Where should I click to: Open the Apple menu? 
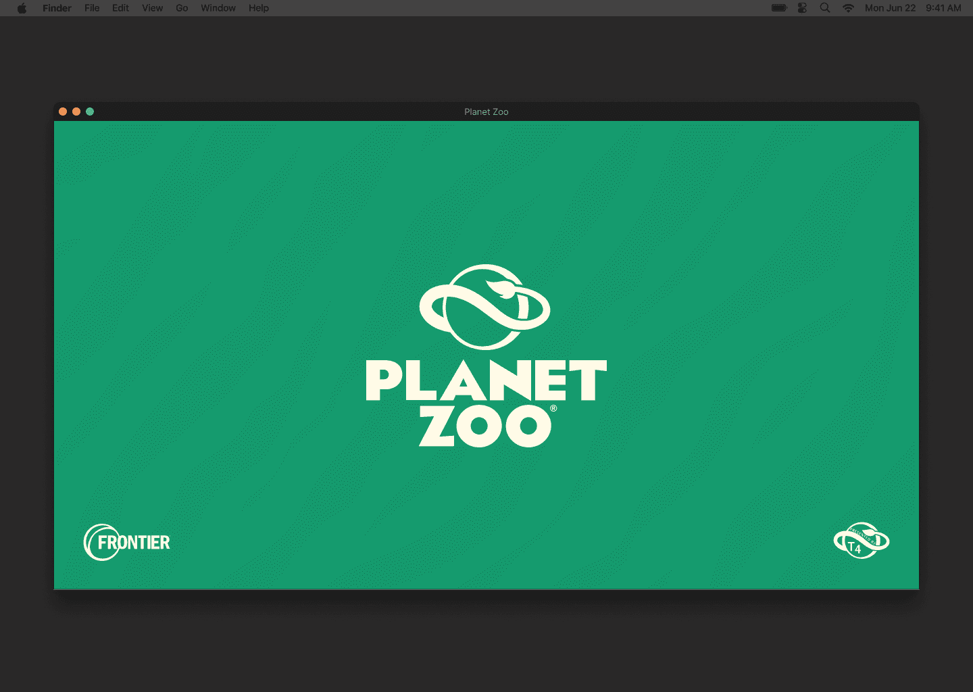pos(22,8)
